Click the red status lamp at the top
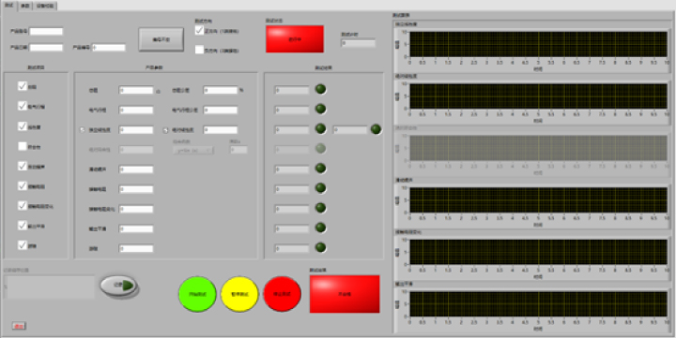This screenshot has height=338, width=676. point(295,38)
